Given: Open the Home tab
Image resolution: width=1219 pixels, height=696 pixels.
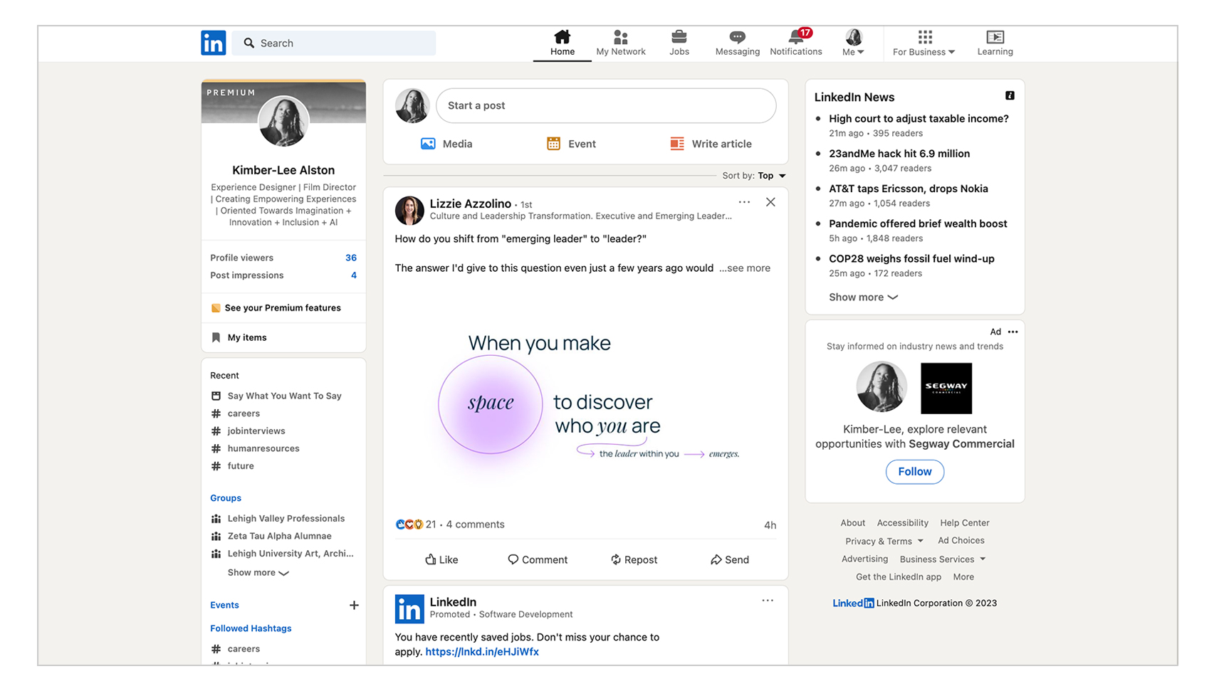Looking at the screenshot, I should 562,43.
